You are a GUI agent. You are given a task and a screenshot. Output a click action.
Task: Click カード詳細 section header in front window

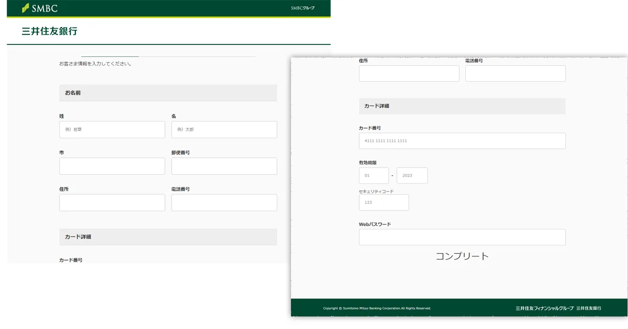(462, 106)
